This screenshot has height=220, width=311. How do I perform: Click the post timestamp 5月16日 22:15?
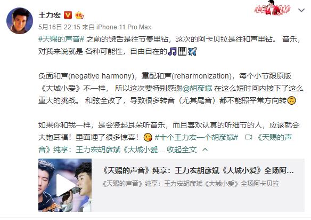[59, 27]
